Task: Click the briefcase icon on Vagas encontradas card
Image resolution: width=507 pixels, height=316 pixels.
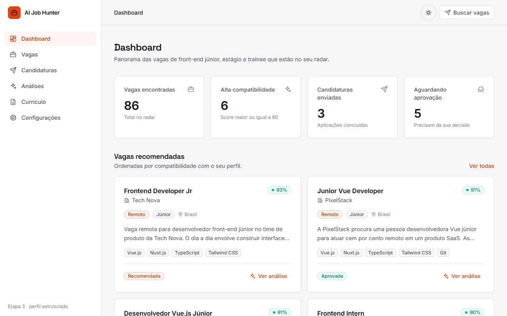Action: pos(191,89)
